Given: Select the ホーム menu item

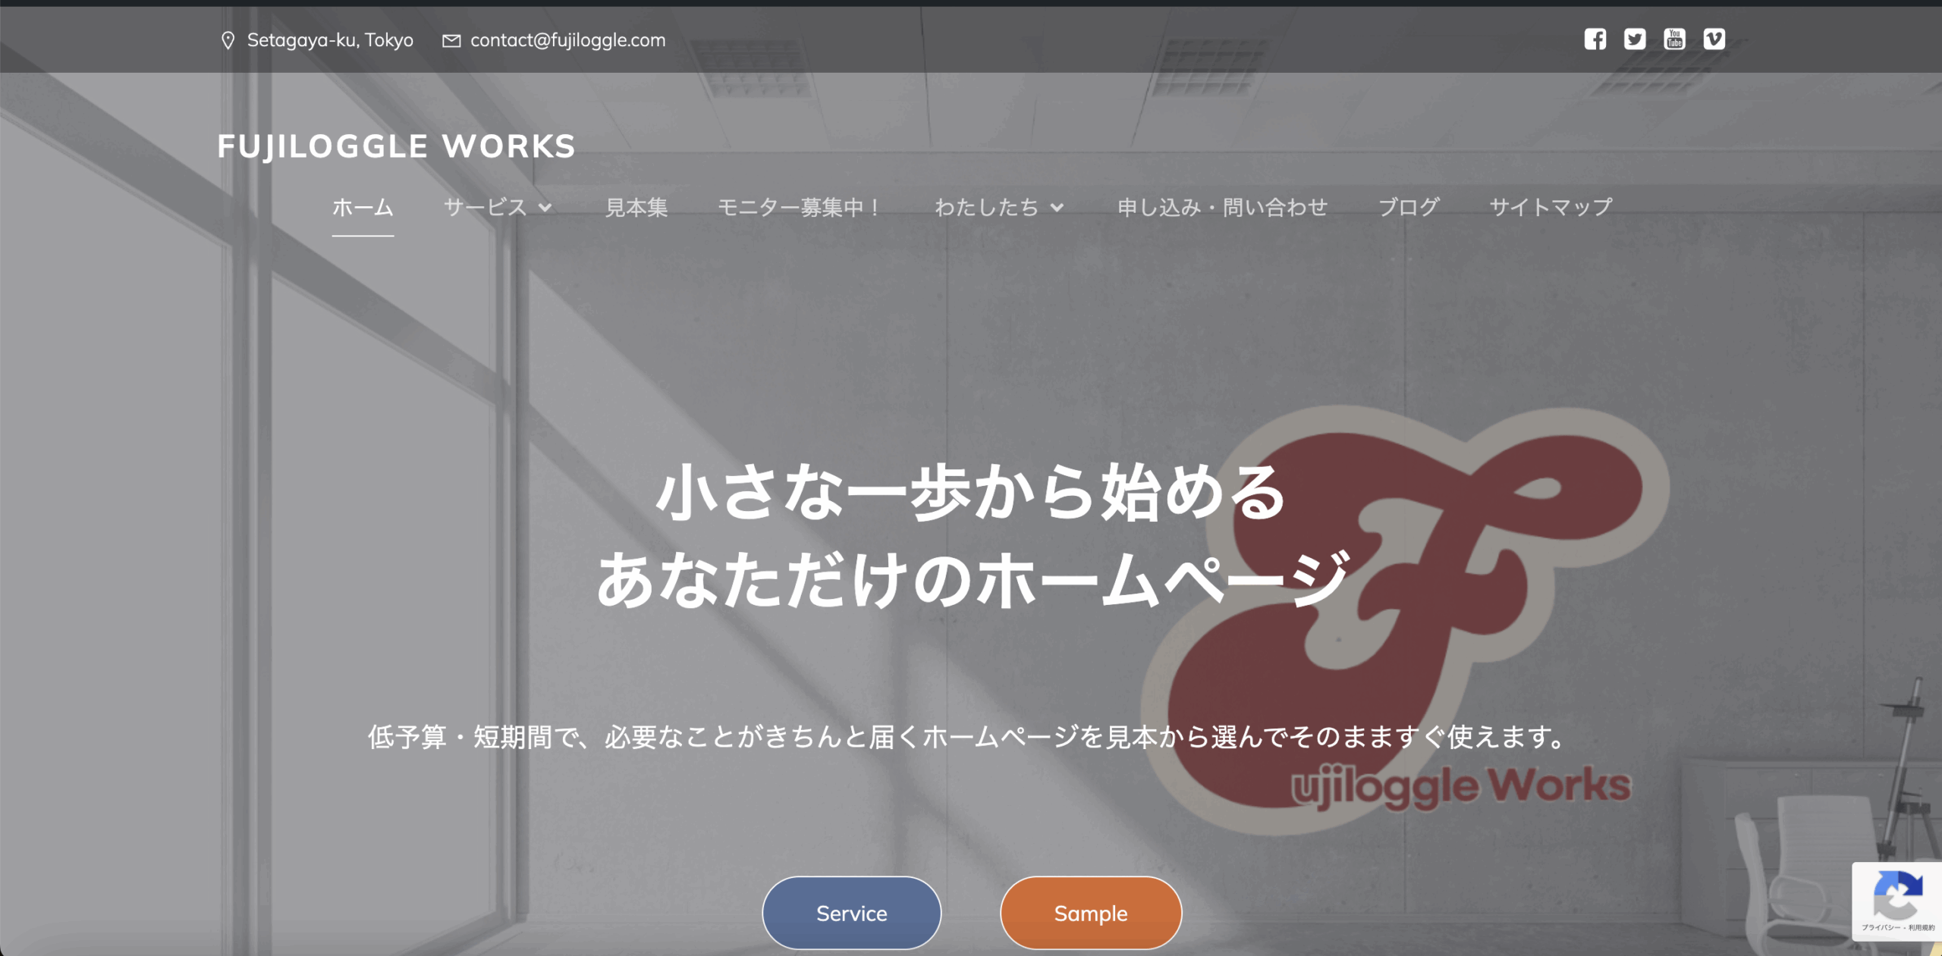Looking at the screenshot, I should tap(363, 207).
